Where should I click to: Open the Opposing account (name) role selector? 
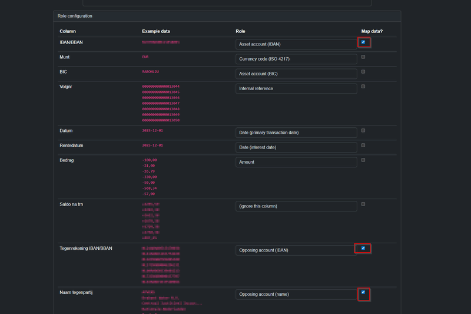[296, 294]
